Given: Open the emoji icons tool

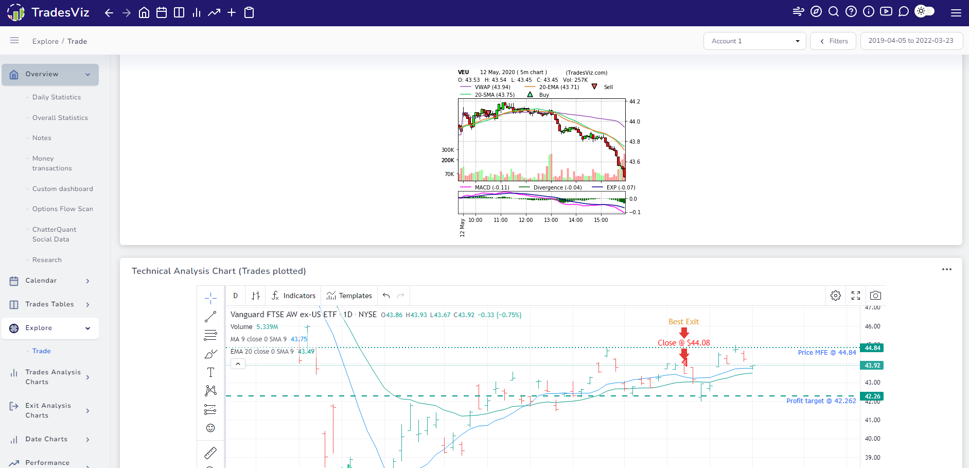Looking at the screenshot, I should point(210,428).
